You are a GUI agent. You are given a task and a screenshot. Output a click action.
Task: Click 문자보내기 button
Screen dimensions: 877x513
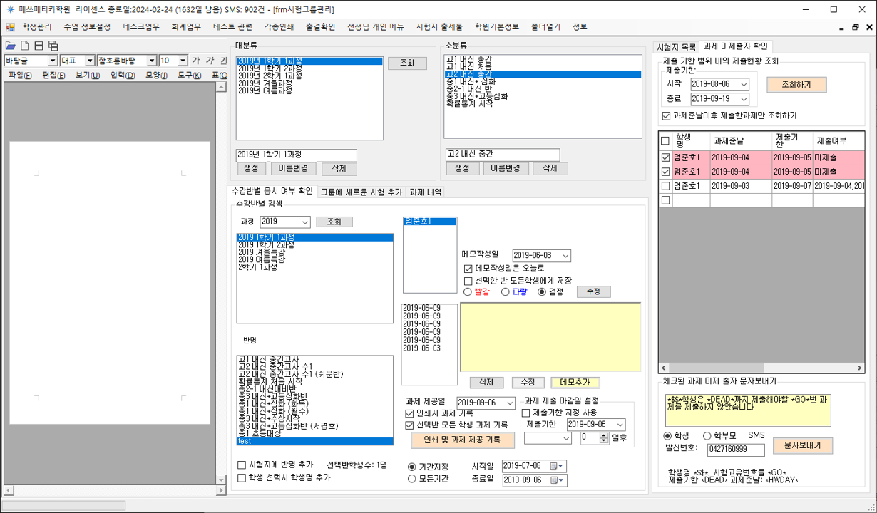click(803, 445)
